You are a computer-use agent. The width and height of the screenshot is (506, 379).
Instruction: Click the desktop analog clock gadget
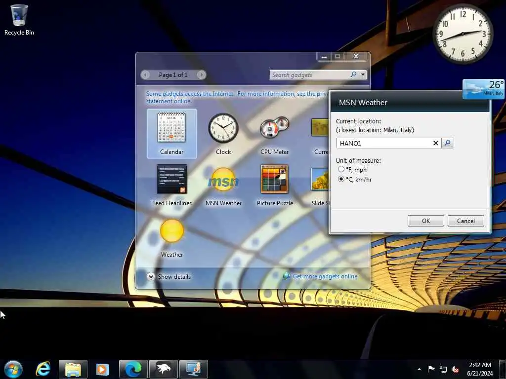(463, 34)
